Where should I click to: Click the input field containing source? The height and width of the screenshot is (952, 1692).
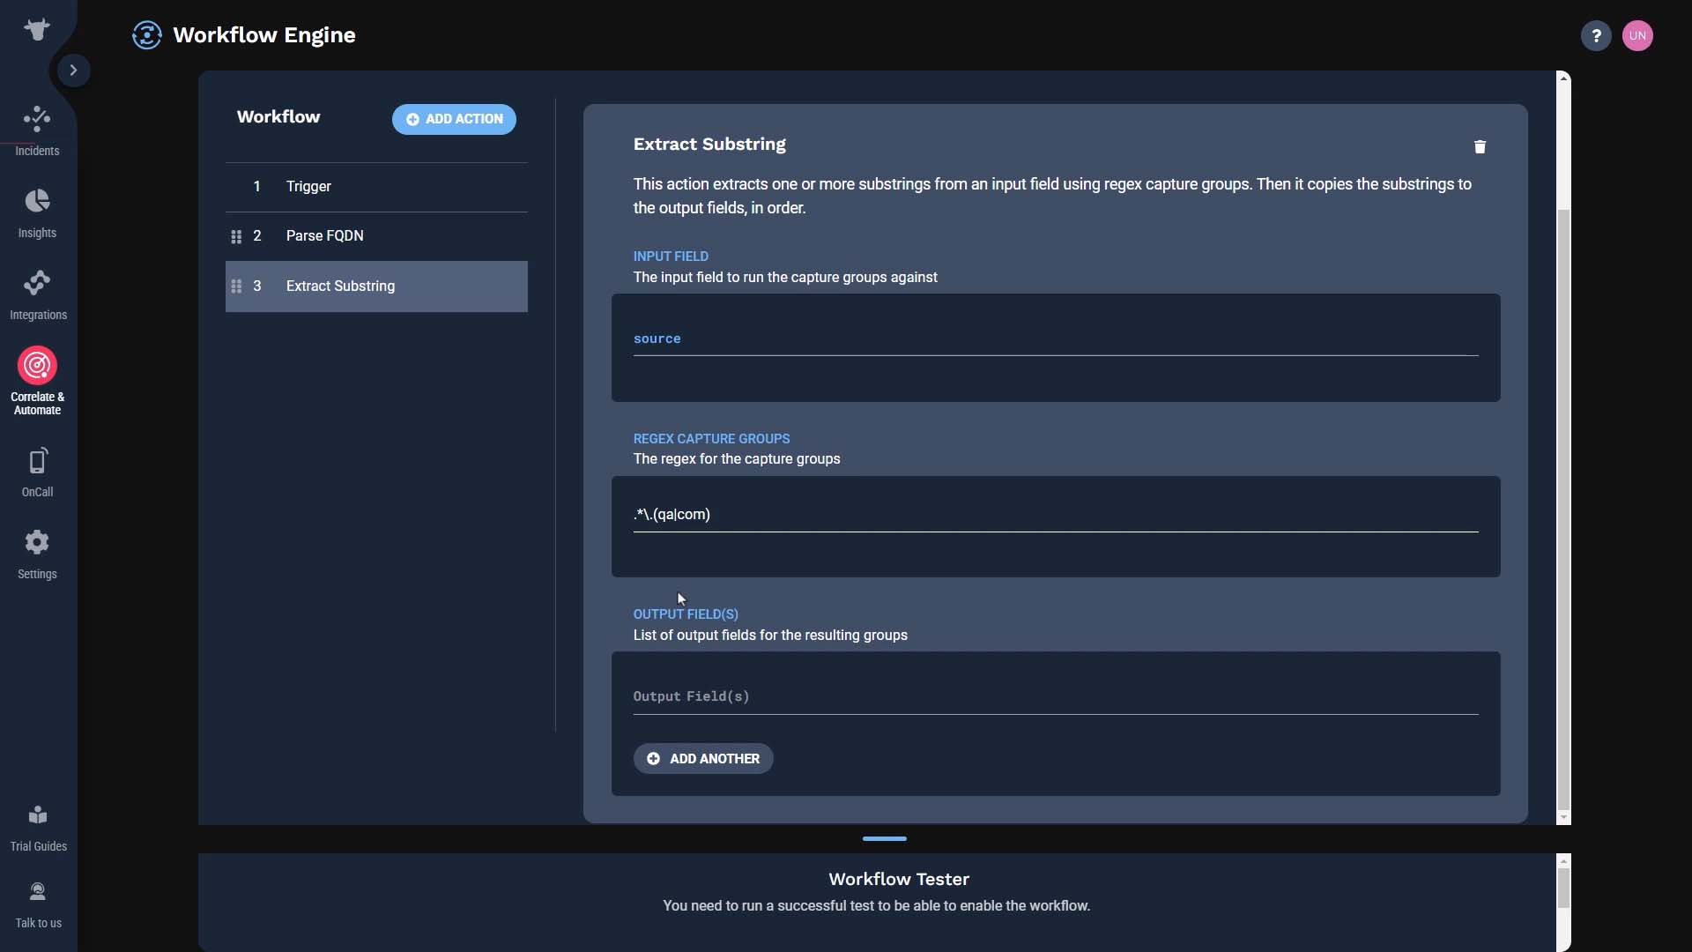[1056, 339]
